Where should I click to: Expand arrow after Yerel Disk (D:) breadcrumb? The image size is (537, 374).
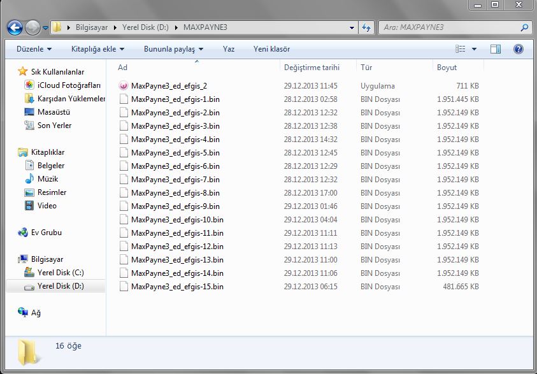[x=176, y=27]
